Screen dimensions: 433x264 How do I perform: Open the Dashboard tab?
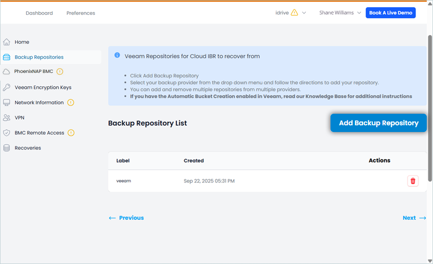39,13
